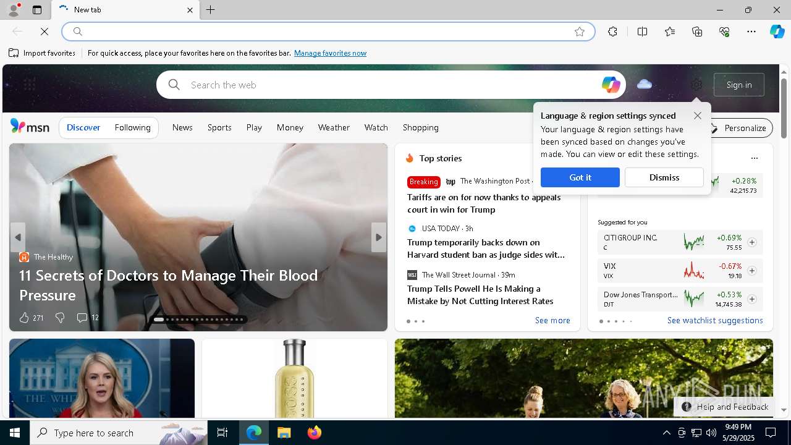Open the News section

pos(182,127)
